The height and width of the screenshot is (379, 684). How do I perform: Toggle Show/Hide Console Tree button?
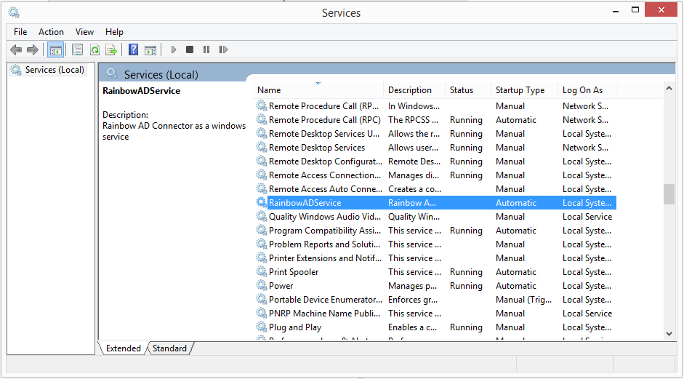(55, 49)
